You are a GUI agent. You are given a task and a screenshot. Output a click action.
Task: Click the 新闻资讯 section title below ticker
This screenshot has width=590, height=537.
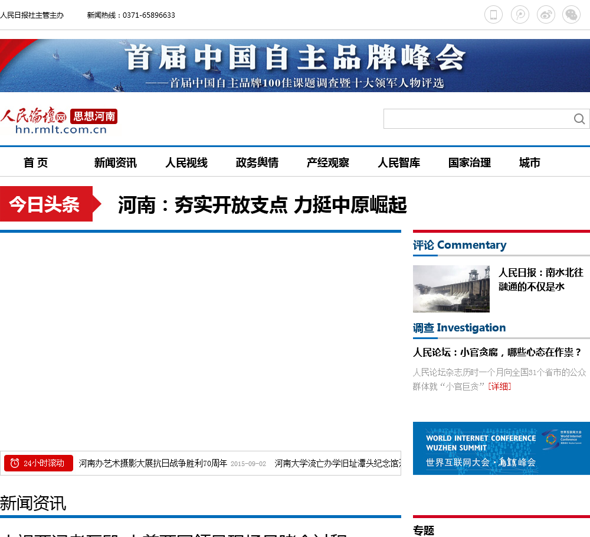(x=33, y=503)
